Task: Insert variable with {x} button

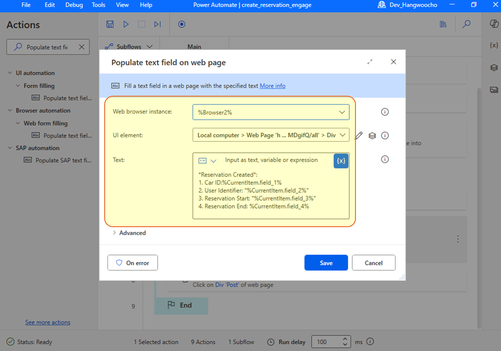Action: pyautogui.click(x=341, y=161)
